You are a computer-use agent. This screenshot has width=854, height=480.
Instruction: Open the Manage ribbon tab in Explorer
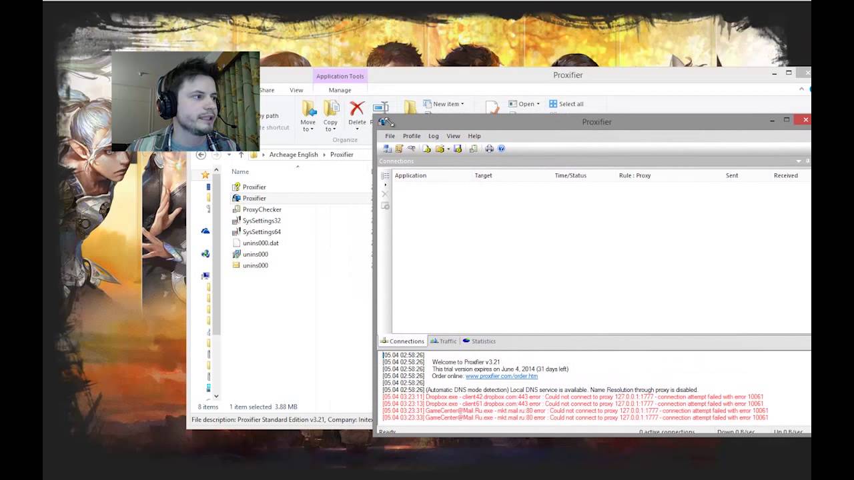(x=340, y=90)
